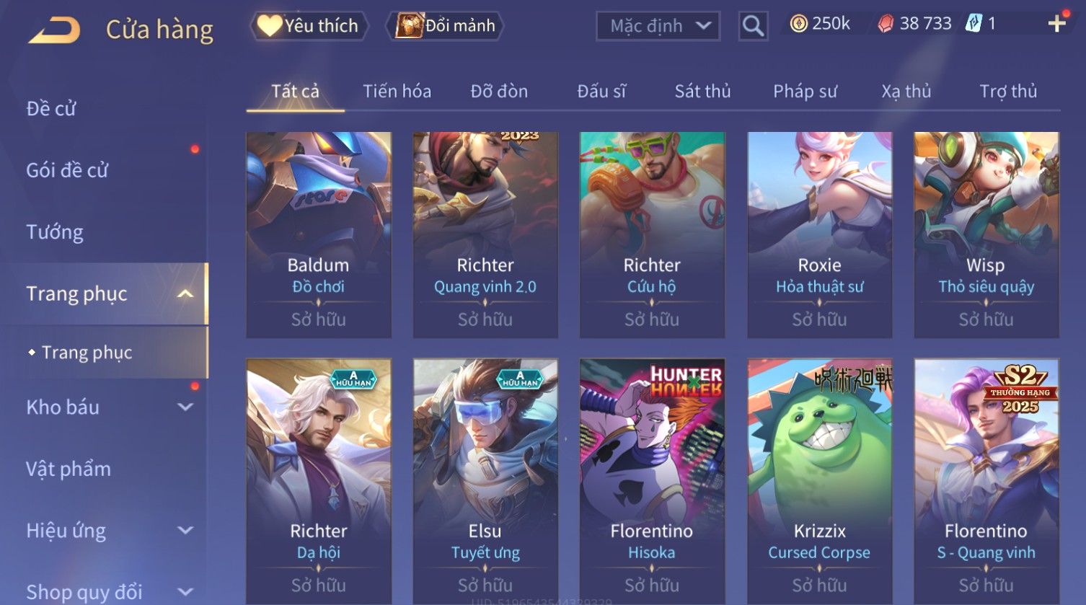
Task: Open Gói đề cử in sidebar
Action: click(67, 170)
